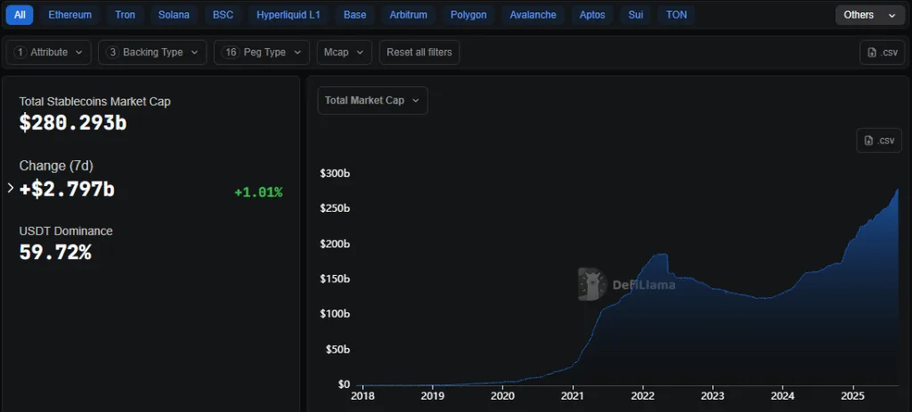Open the Peg Type dropdown
The height and width of the screenshot is (412, 912).
click(261, 53)
